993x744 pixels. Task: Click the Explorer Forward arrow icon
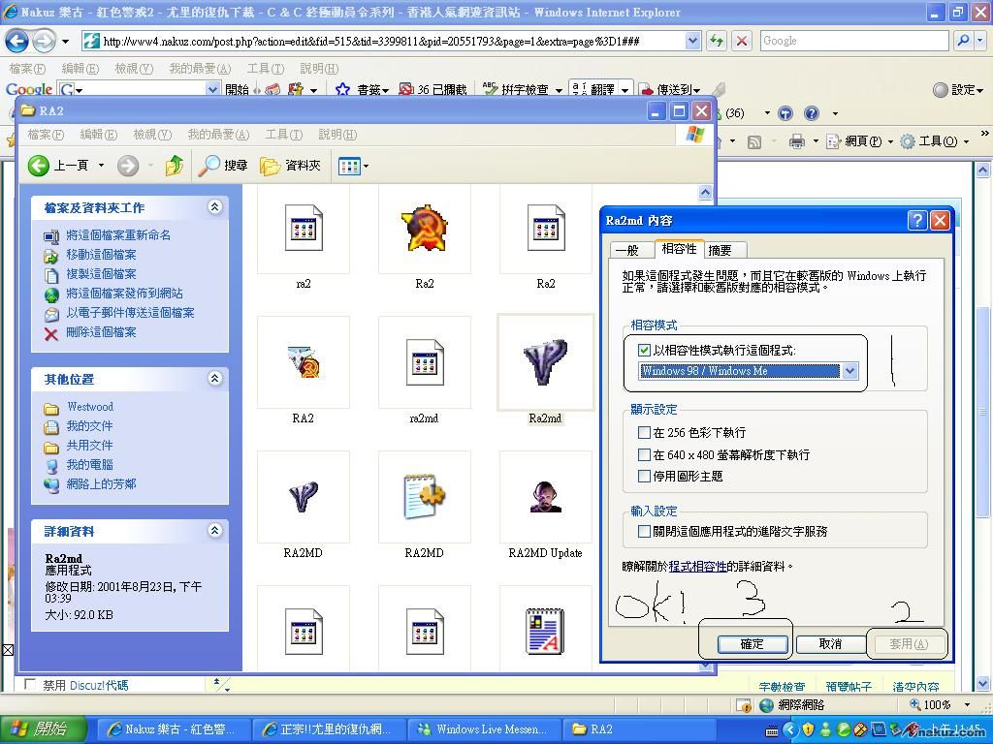(x=128, y=166)
